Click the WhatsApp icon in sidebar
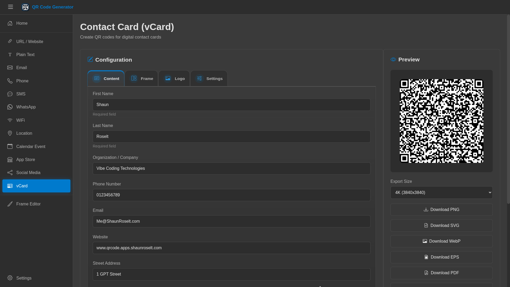Image resolution: width=510 pixels, height=287 pixels. pyautogui.click(x=10, y=107)
